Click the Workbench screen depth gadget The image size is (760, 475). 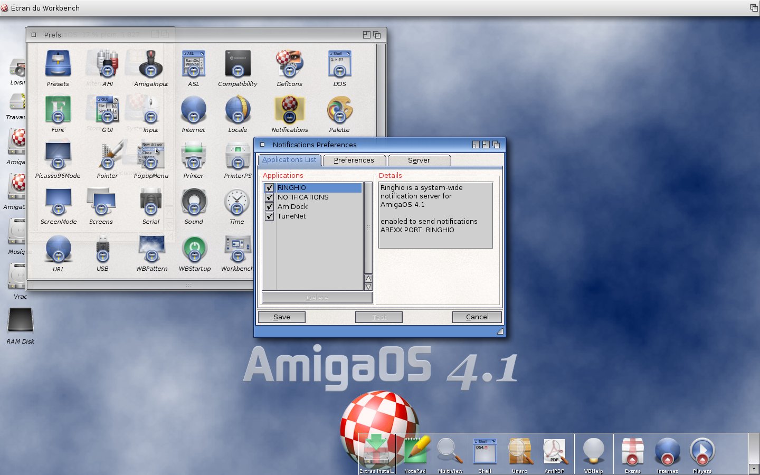tap(754, 7)
